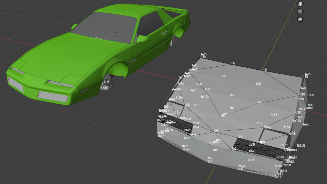
Task: Click the f15rr label
Action: coord(179,98)
